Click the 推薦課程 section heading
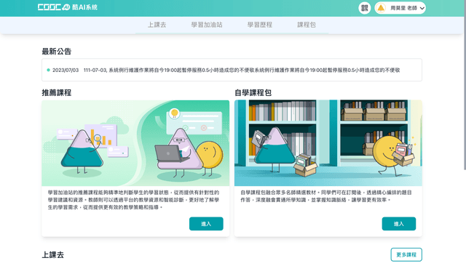Screen dimensions: 466x266 pyautogui.click(x=57, y=92)
